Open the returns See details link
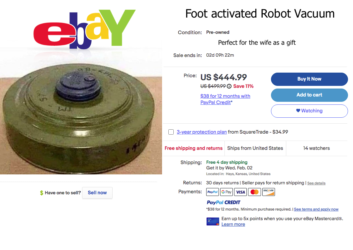The height and width of the screenshot is (250, 353). 316,183
